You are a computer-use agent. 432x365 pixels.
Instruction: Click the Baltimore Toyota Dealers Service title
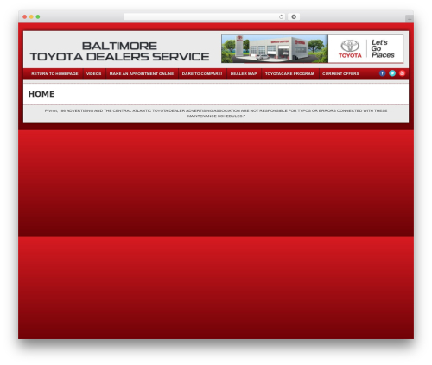pos(119,51)
